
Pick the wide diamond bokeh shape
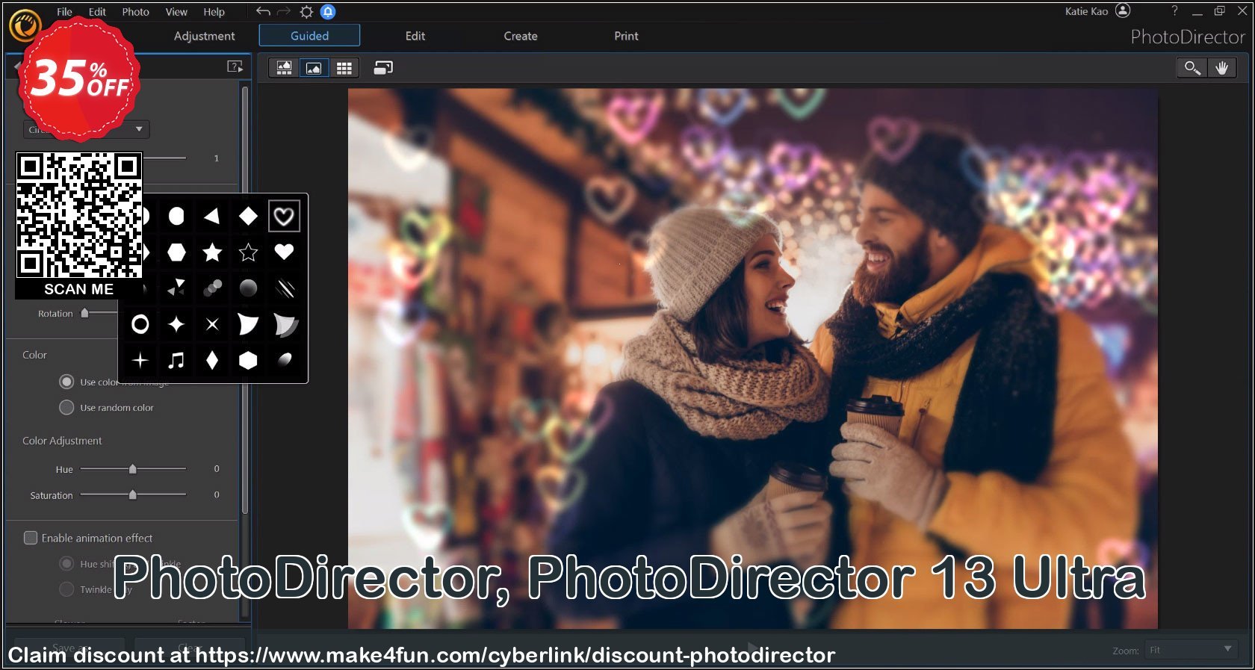click(x=248, y=217)
